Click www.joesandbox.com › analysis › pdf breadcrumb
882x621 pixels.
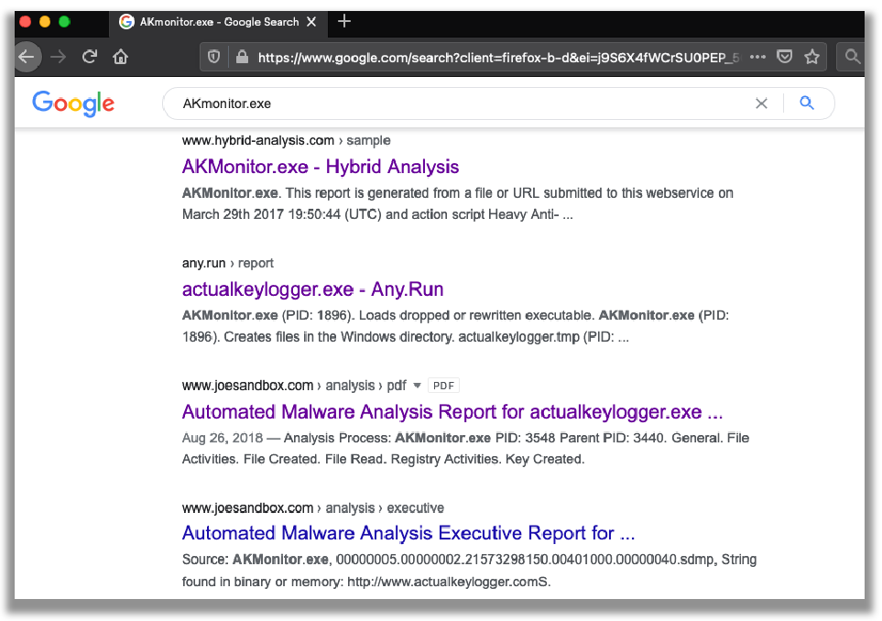(294, 386)
